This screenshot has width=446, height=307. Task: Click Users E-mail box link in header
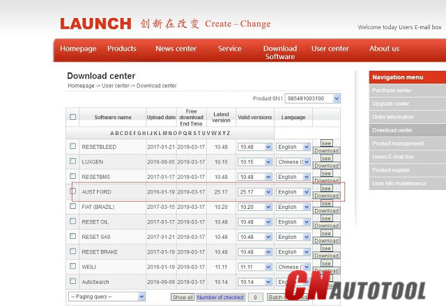click(x=420, y=27)
